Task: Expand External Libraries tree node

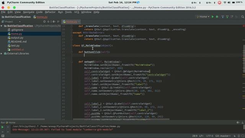Action: 2,54
